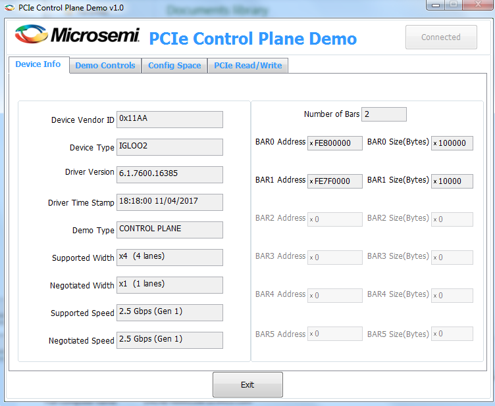Click the Driver Time Stamp label
This screenshot has height=406, width=495.
click(81, 203)
